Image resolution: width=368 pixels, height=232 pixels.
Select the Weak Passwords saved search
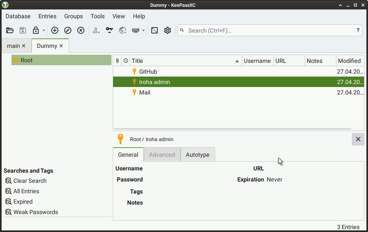tap(36, 212)
